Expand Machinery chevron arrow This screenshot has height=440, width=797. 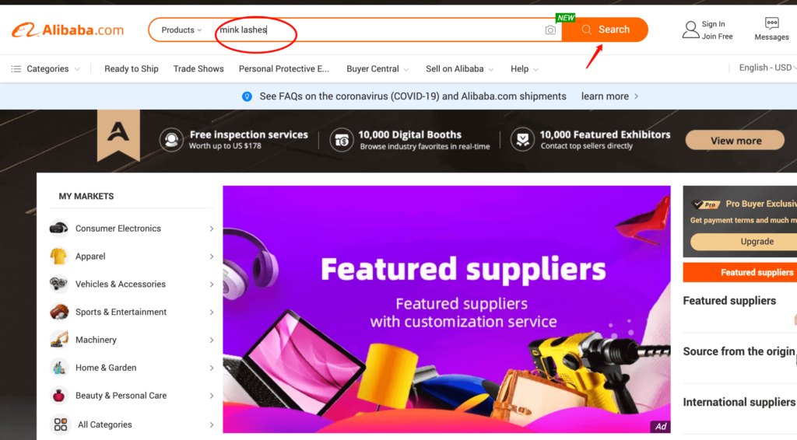pyautogui.click(x=212, y=340)
